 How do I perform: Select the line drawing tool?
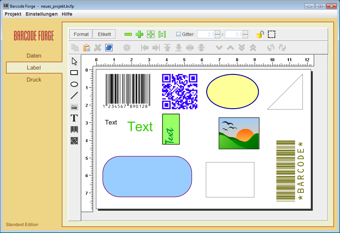click(x=74, y=96)
